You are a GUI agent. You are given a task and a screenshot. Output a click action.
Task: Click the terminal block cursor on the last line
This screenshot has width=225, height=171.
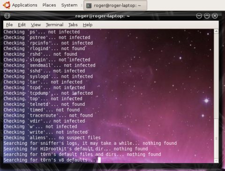point(99,160)
